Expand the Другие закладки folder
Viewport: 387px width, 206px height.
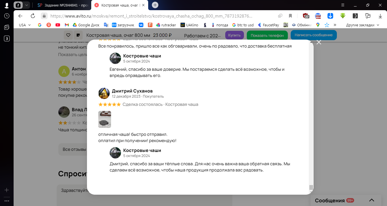pos(363,25)
